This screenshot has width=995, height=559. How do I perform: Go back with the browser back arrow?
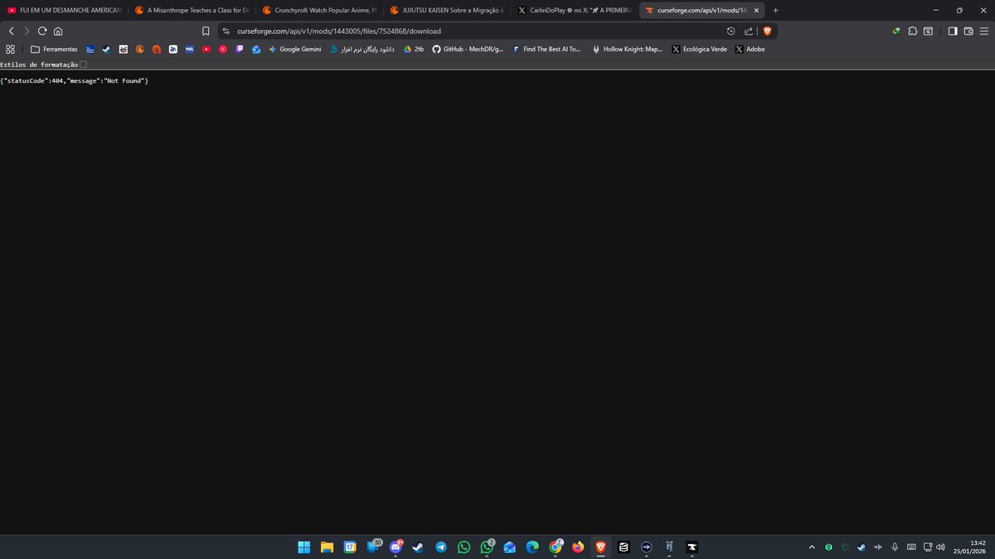point(11,31)
